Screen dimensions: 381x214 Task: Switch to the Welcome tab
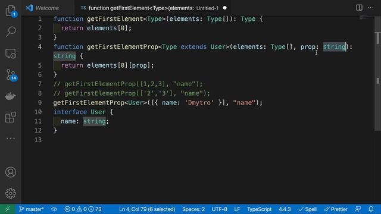tap(48, 8)
